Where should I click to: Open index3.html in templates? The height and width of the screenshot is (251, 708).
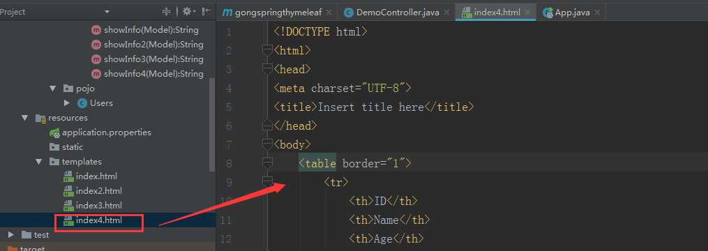pos(99,205)
